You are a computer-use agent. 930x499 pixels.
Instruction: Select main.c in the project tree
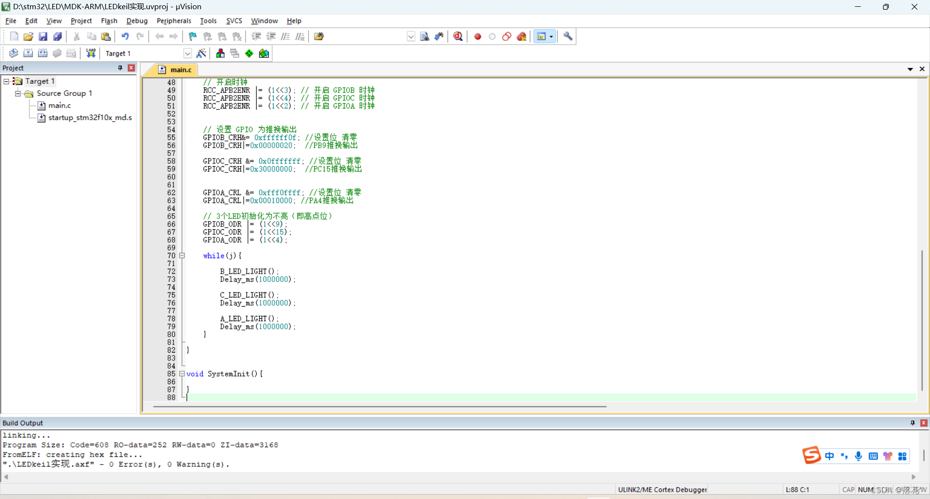coord(60,106)
